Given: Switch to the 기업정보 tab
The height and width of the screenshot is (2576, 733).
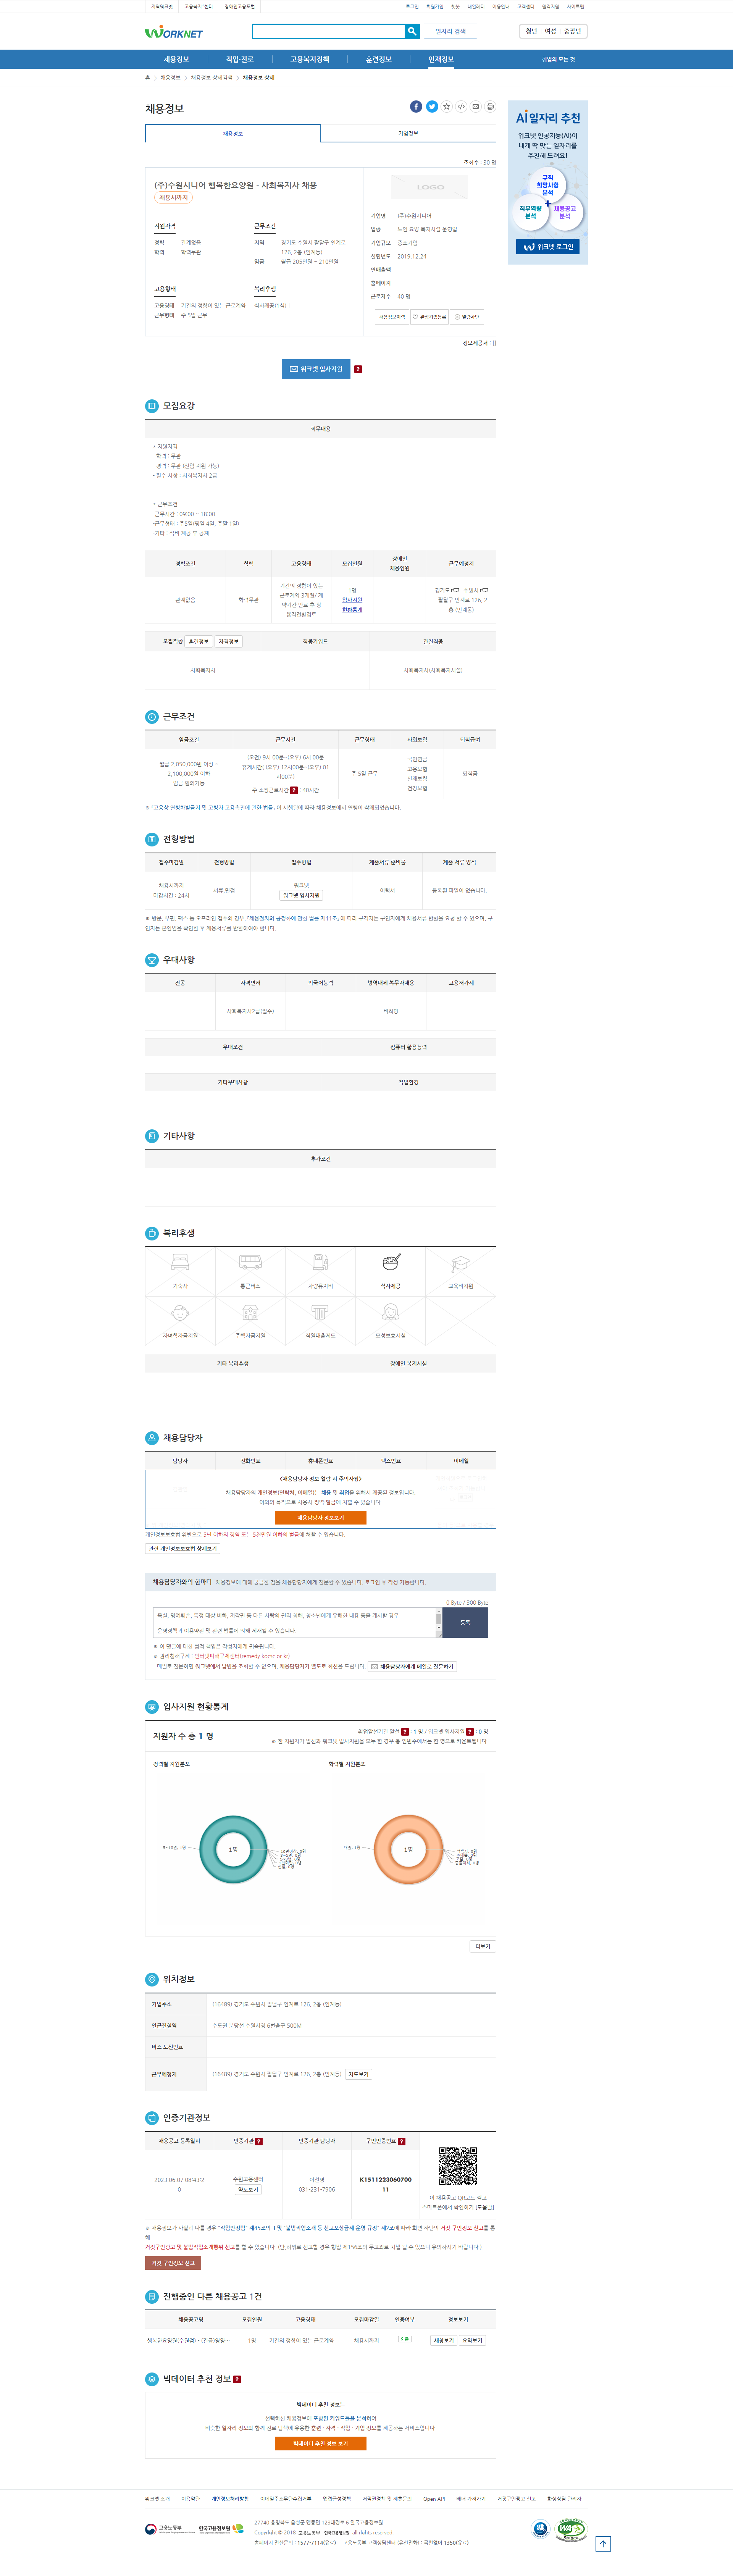Looking at the screenshot, I should [408, 133].
